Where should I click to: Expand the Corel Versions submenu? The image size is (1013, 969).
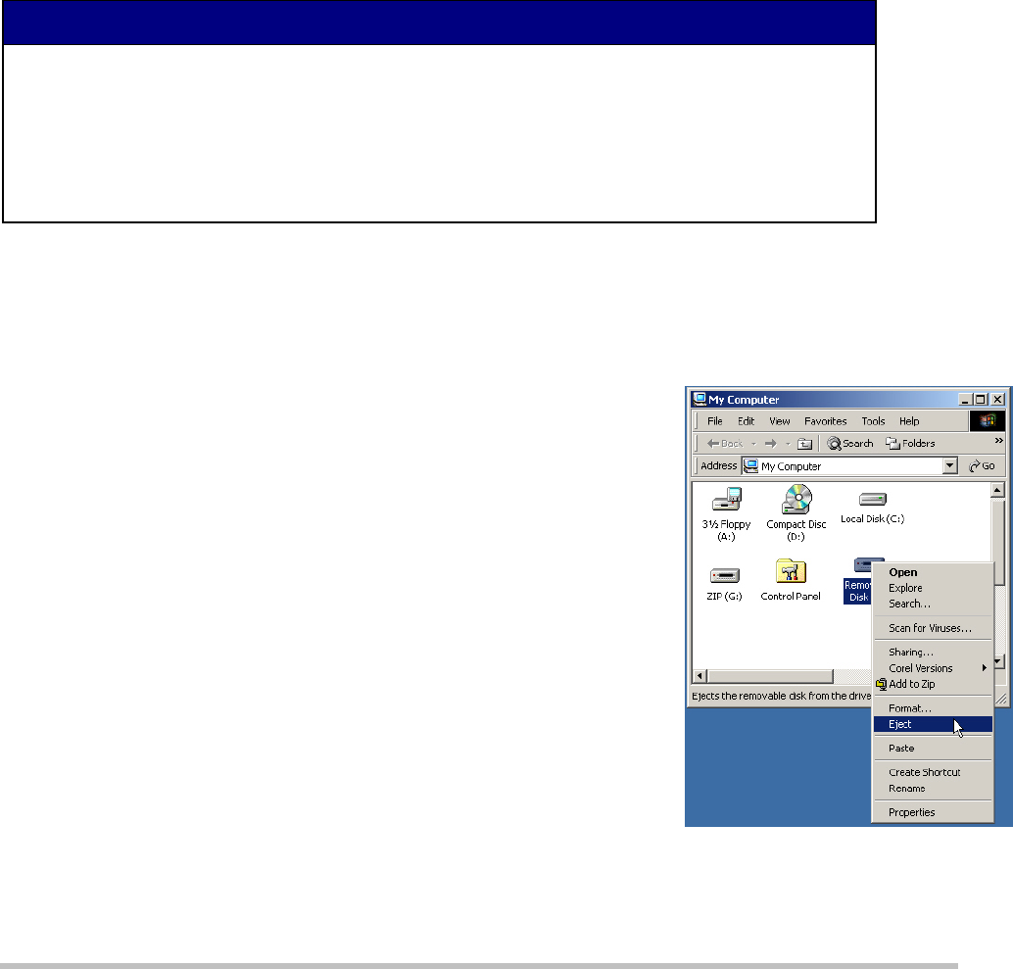click(933, 668)
